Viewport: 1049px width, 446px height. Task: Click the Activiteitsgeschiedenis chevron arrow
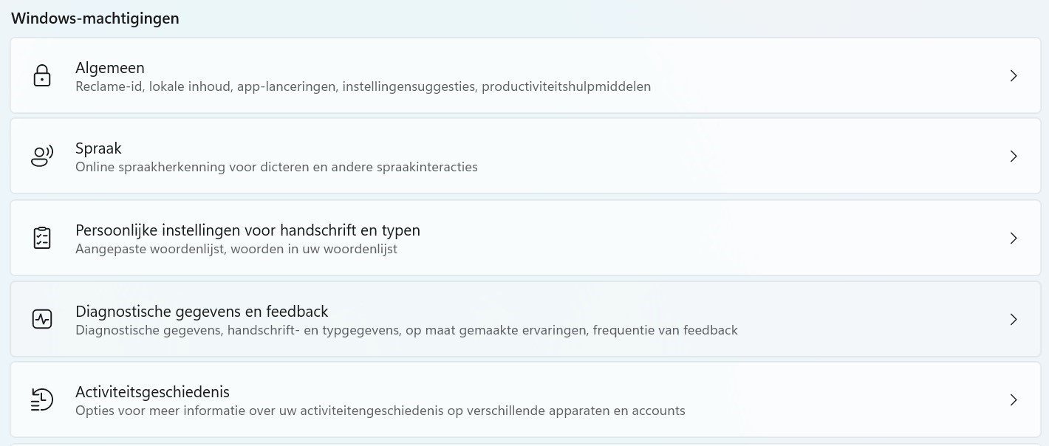pyautogui.click(x=1014, y=399)
